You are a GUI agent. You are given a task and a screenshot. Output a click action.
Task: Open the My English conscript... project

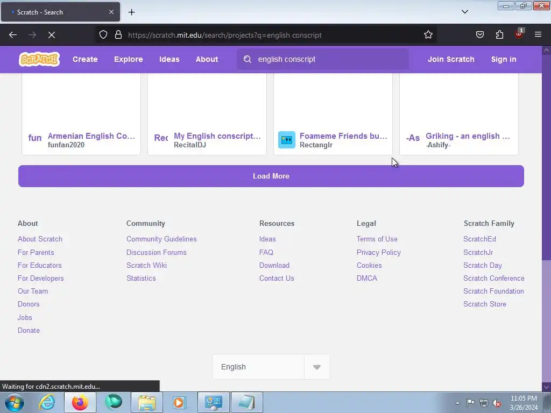pos(217,136)
